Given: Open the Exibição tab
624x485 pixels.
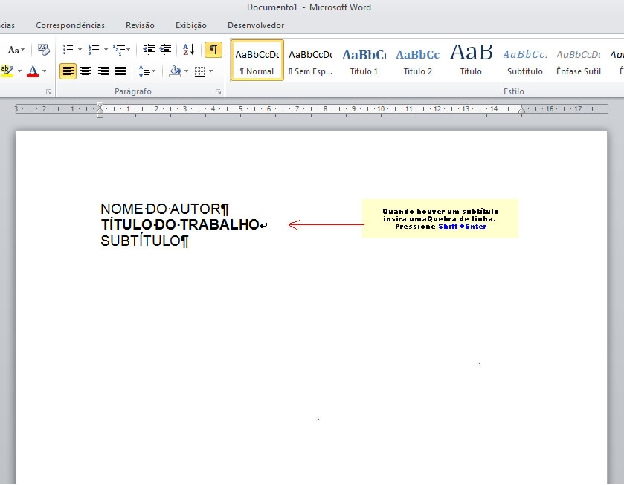Looking at the screenshot, I should coord(191,25).
